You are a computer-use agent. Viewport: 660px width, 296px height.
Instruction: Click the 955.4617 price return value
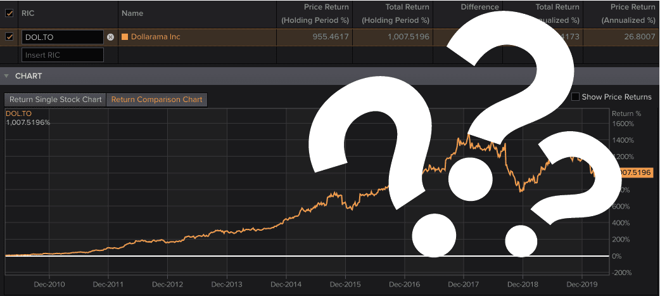coord(331,37)
